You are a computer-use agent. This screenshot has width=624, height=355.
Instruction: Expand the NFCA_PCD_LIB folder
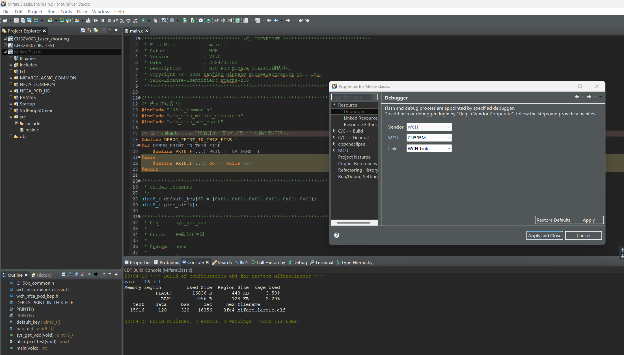click(11, 90)
